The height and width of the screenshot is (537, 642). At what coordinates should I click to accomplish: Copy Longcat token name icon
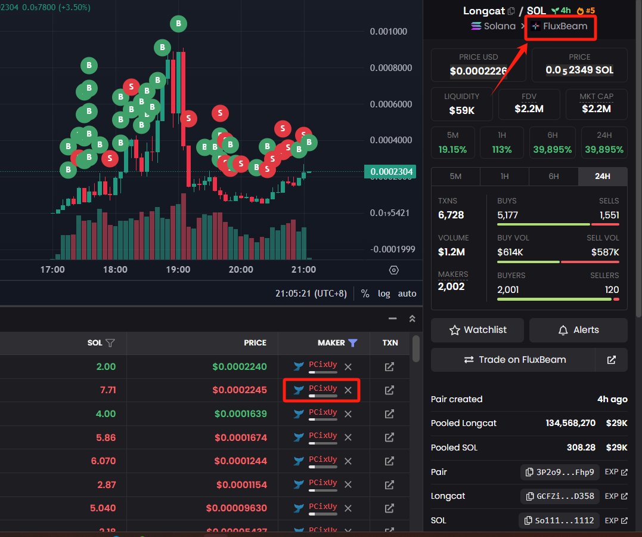(x=511, y=11)
